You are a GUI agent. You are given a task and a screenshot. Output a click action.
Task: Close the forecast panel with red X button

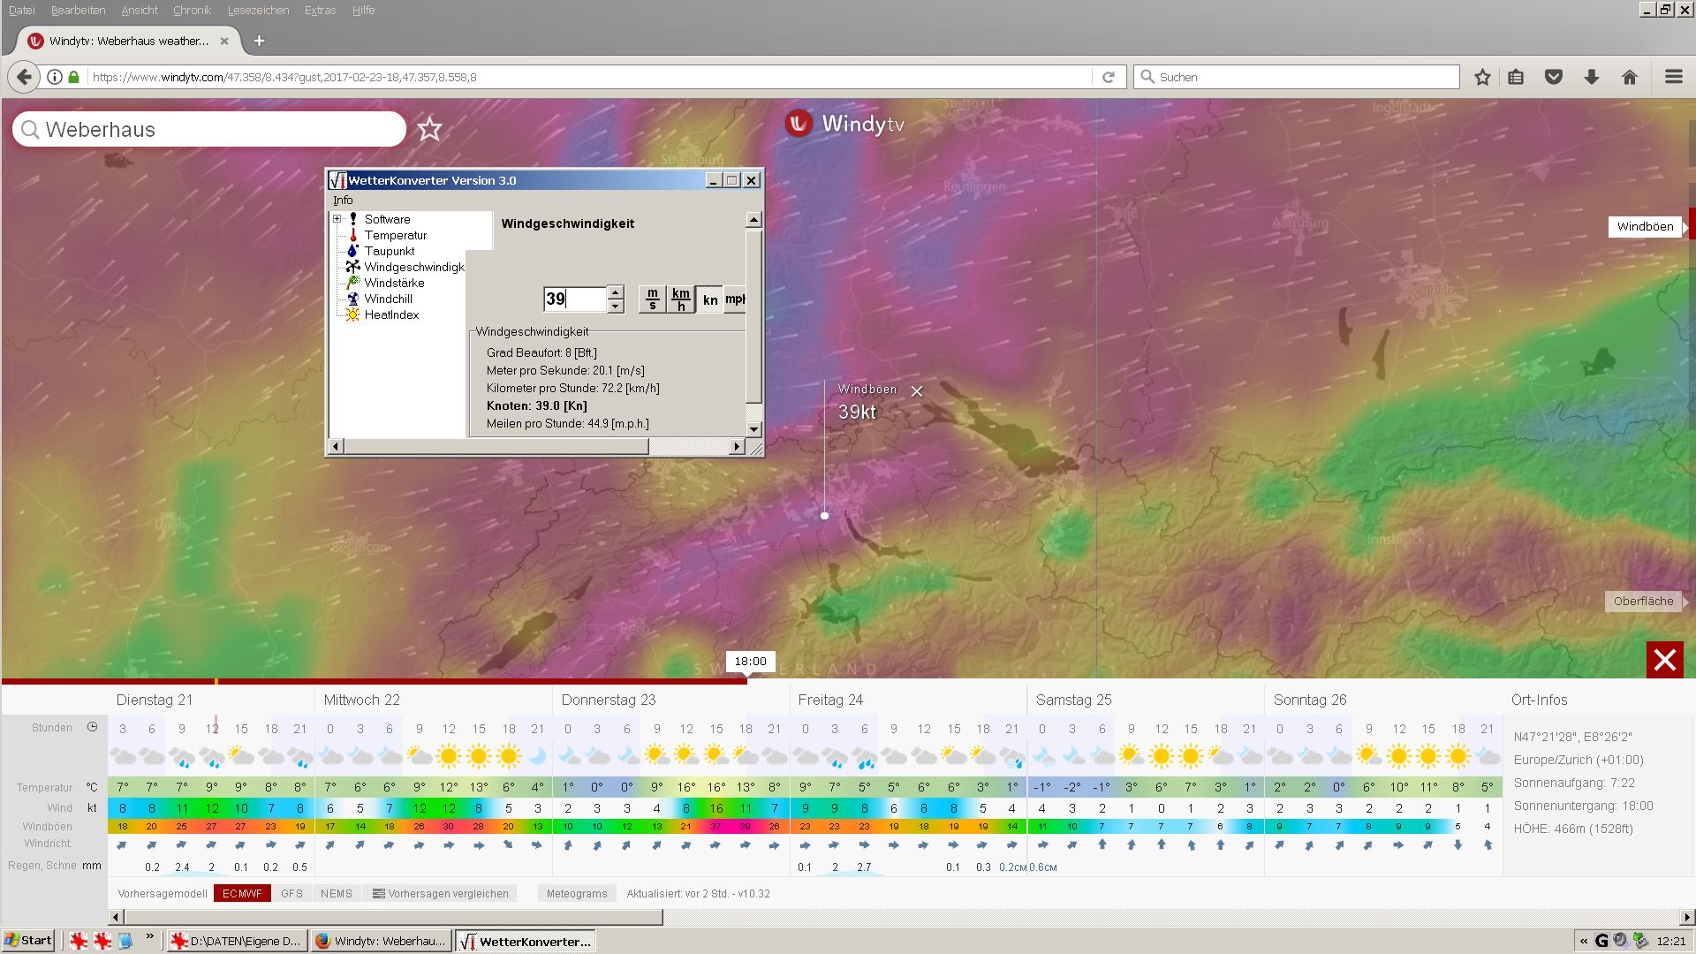click(1664, 660)
